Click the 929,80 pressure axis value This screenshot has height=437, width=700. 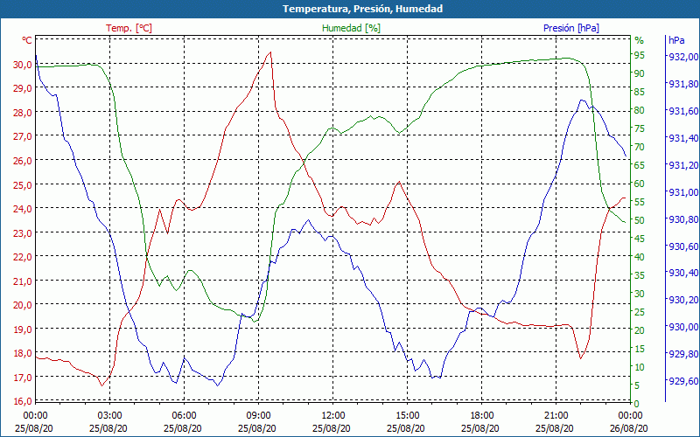(682, 354)
